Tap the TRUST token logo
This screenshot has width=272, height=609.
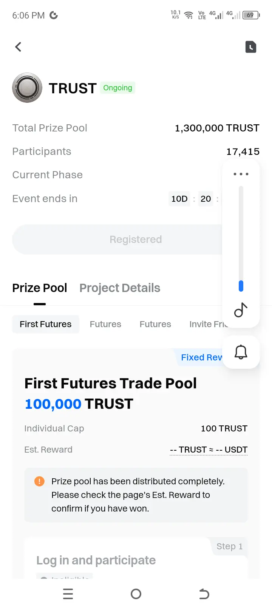pyautogui.click(x=27, y=88)
